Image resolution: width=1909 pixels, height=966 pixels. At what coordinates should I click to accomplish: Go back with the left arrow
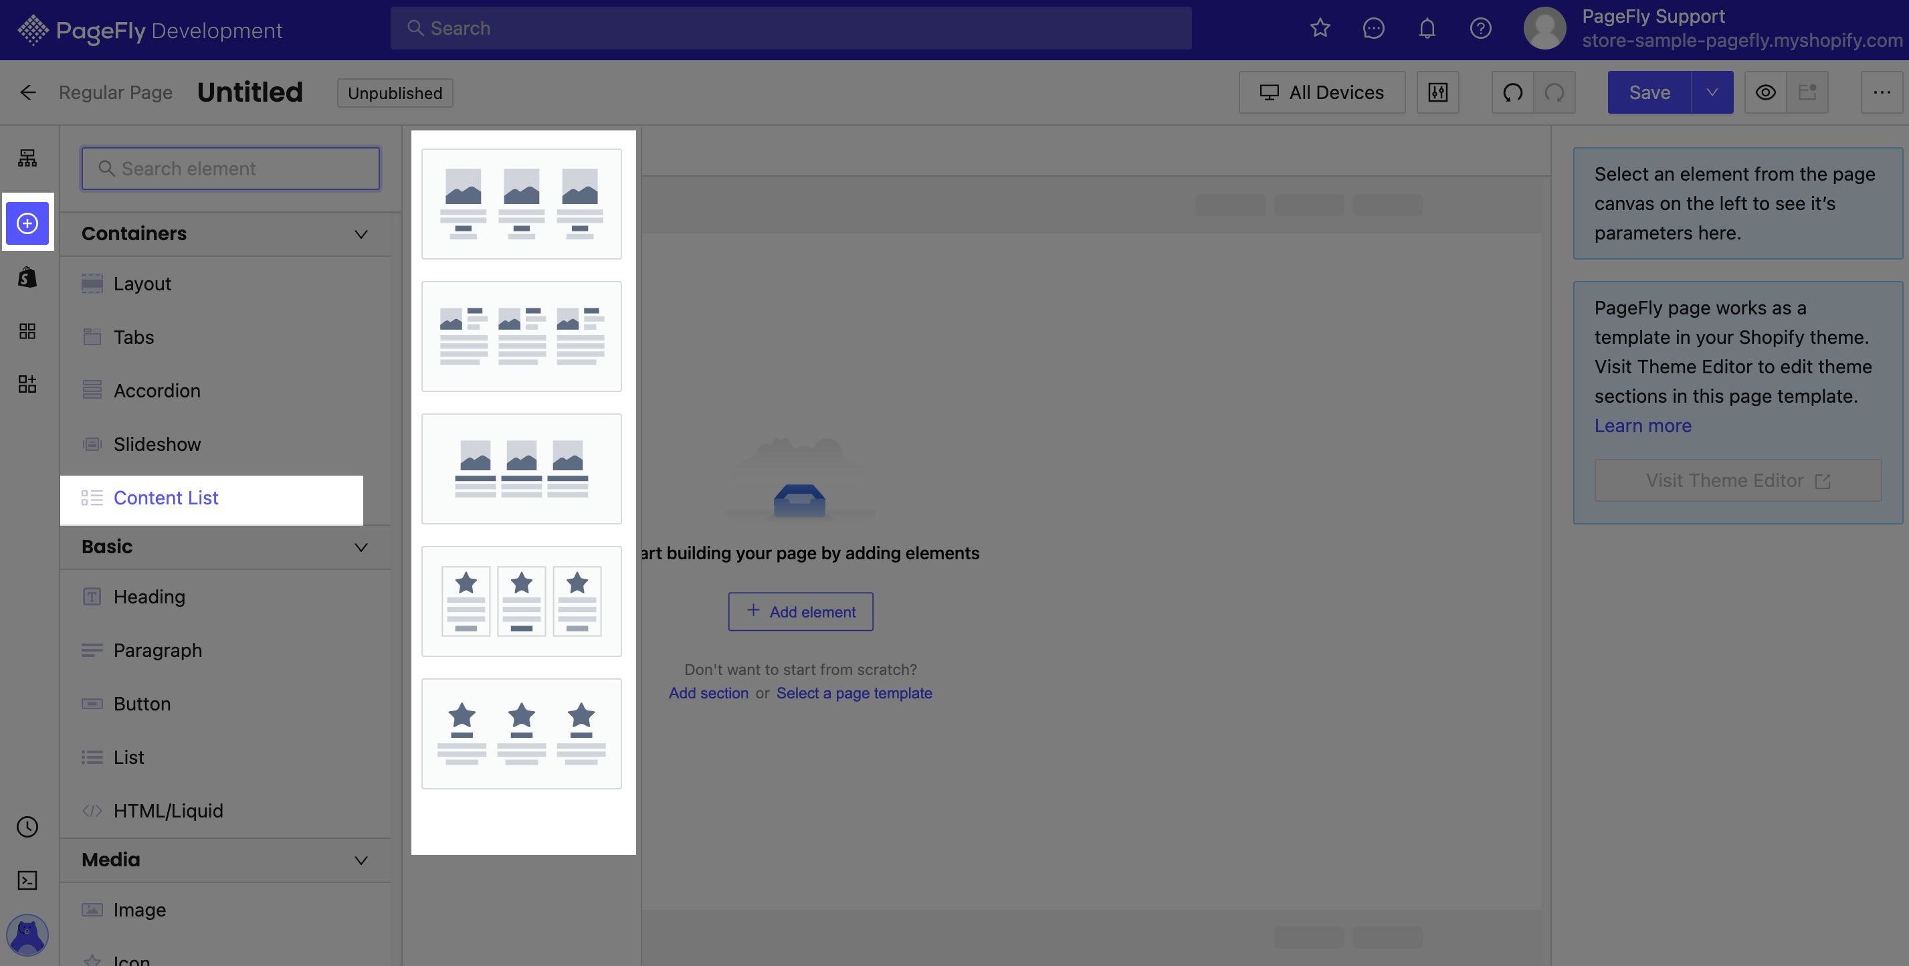[x=28, y=93]
